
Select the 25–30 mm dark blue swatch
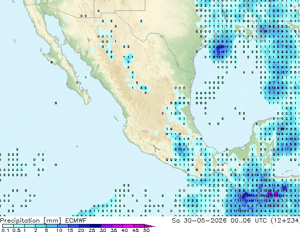coord(95,226)
